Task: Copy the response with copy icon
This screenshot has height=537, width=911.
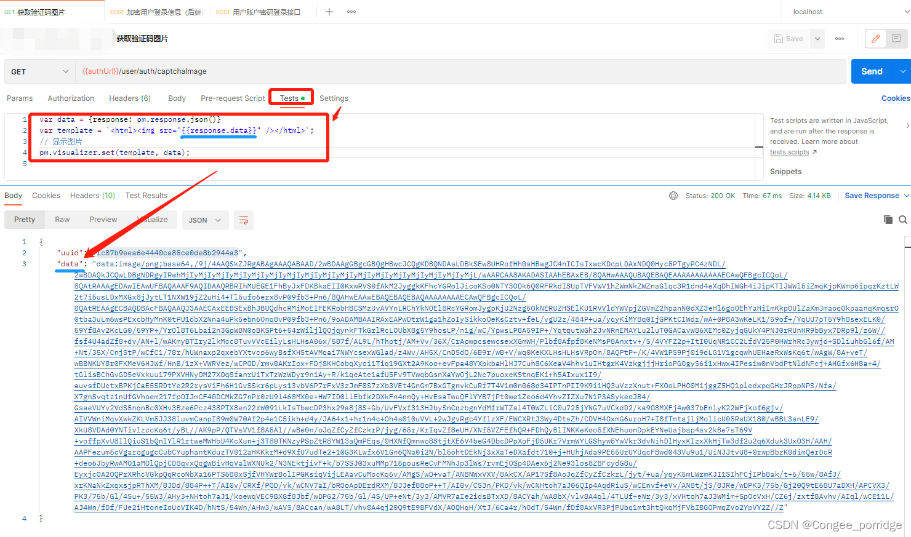Action: tap(888, 220)
